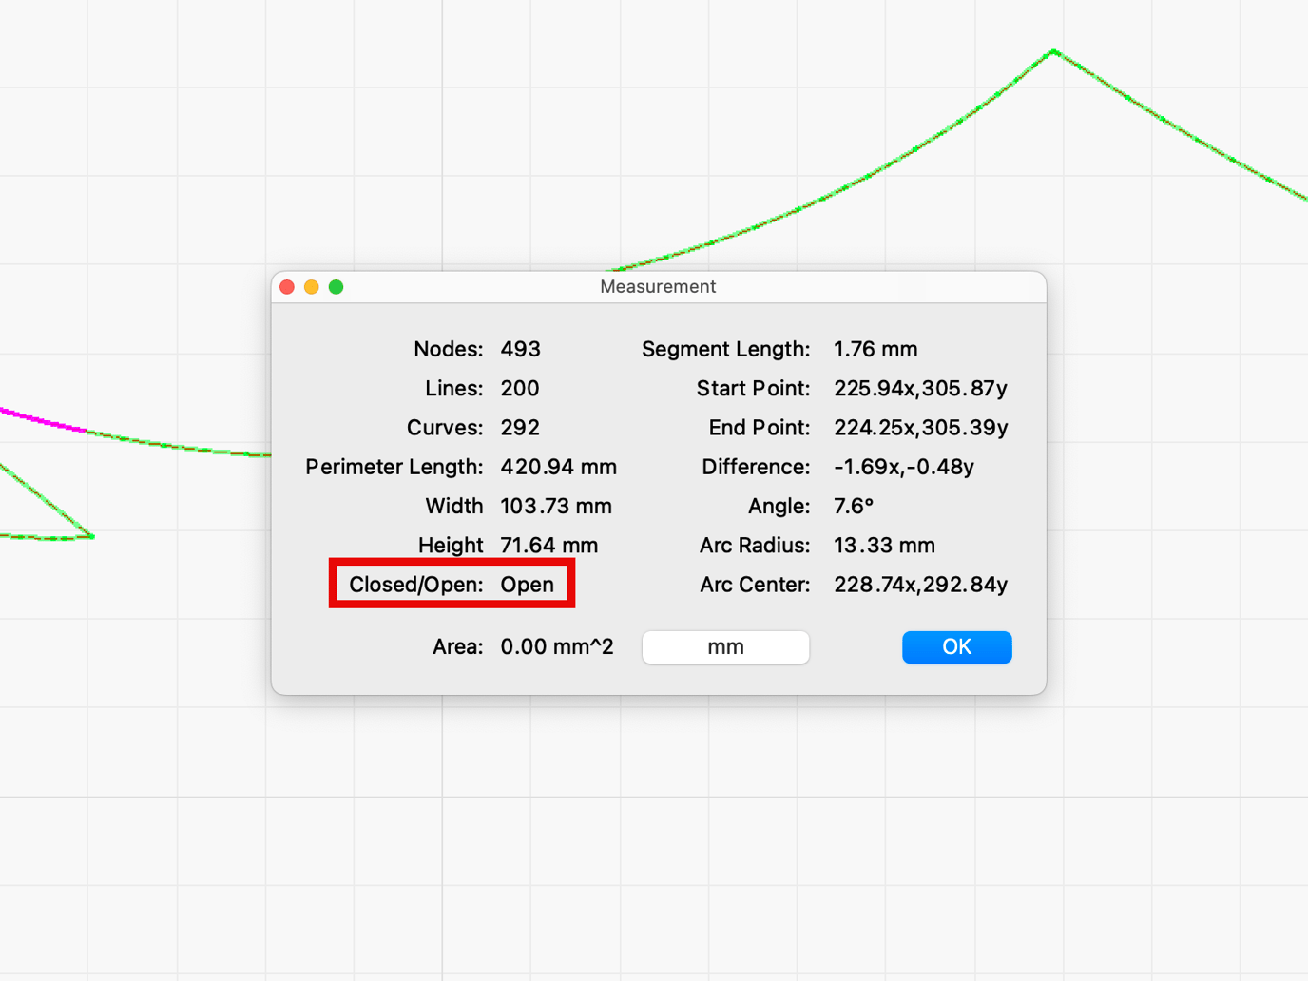1308x981 pixels.
Task: Click the Segment Length value 1.76 mm
Action: pos(875,349)
